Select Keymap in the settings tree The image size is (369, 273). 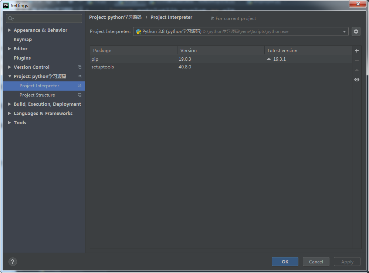pos(23,40)
